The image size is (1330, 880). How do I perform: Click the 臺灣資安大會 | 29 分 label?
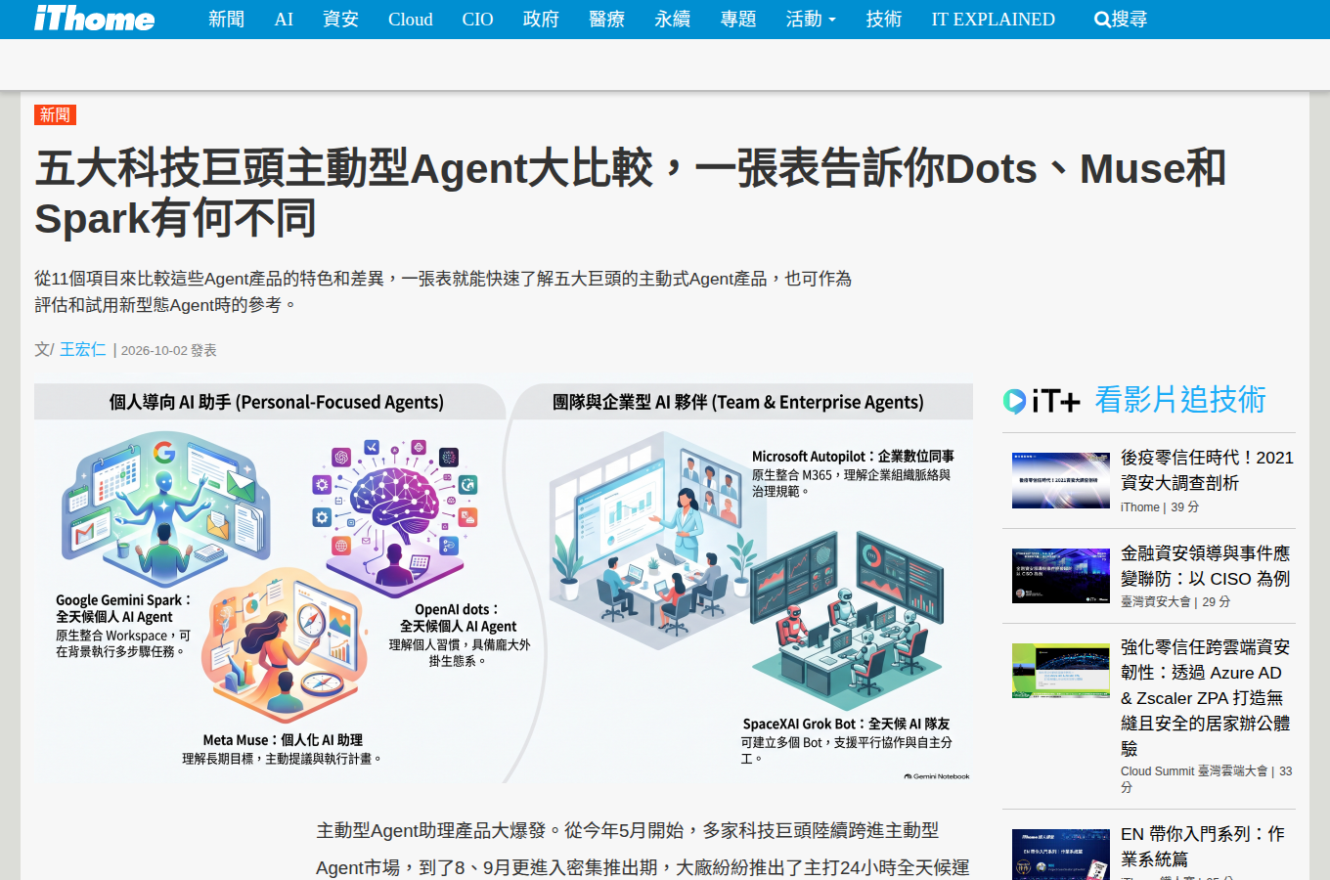[x=1175, y=601]
